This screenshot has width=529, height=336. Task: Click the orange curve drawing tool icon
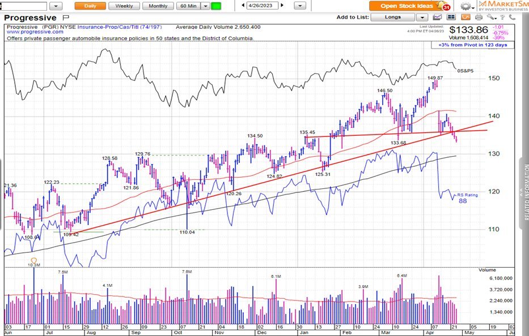coord(465,17)
